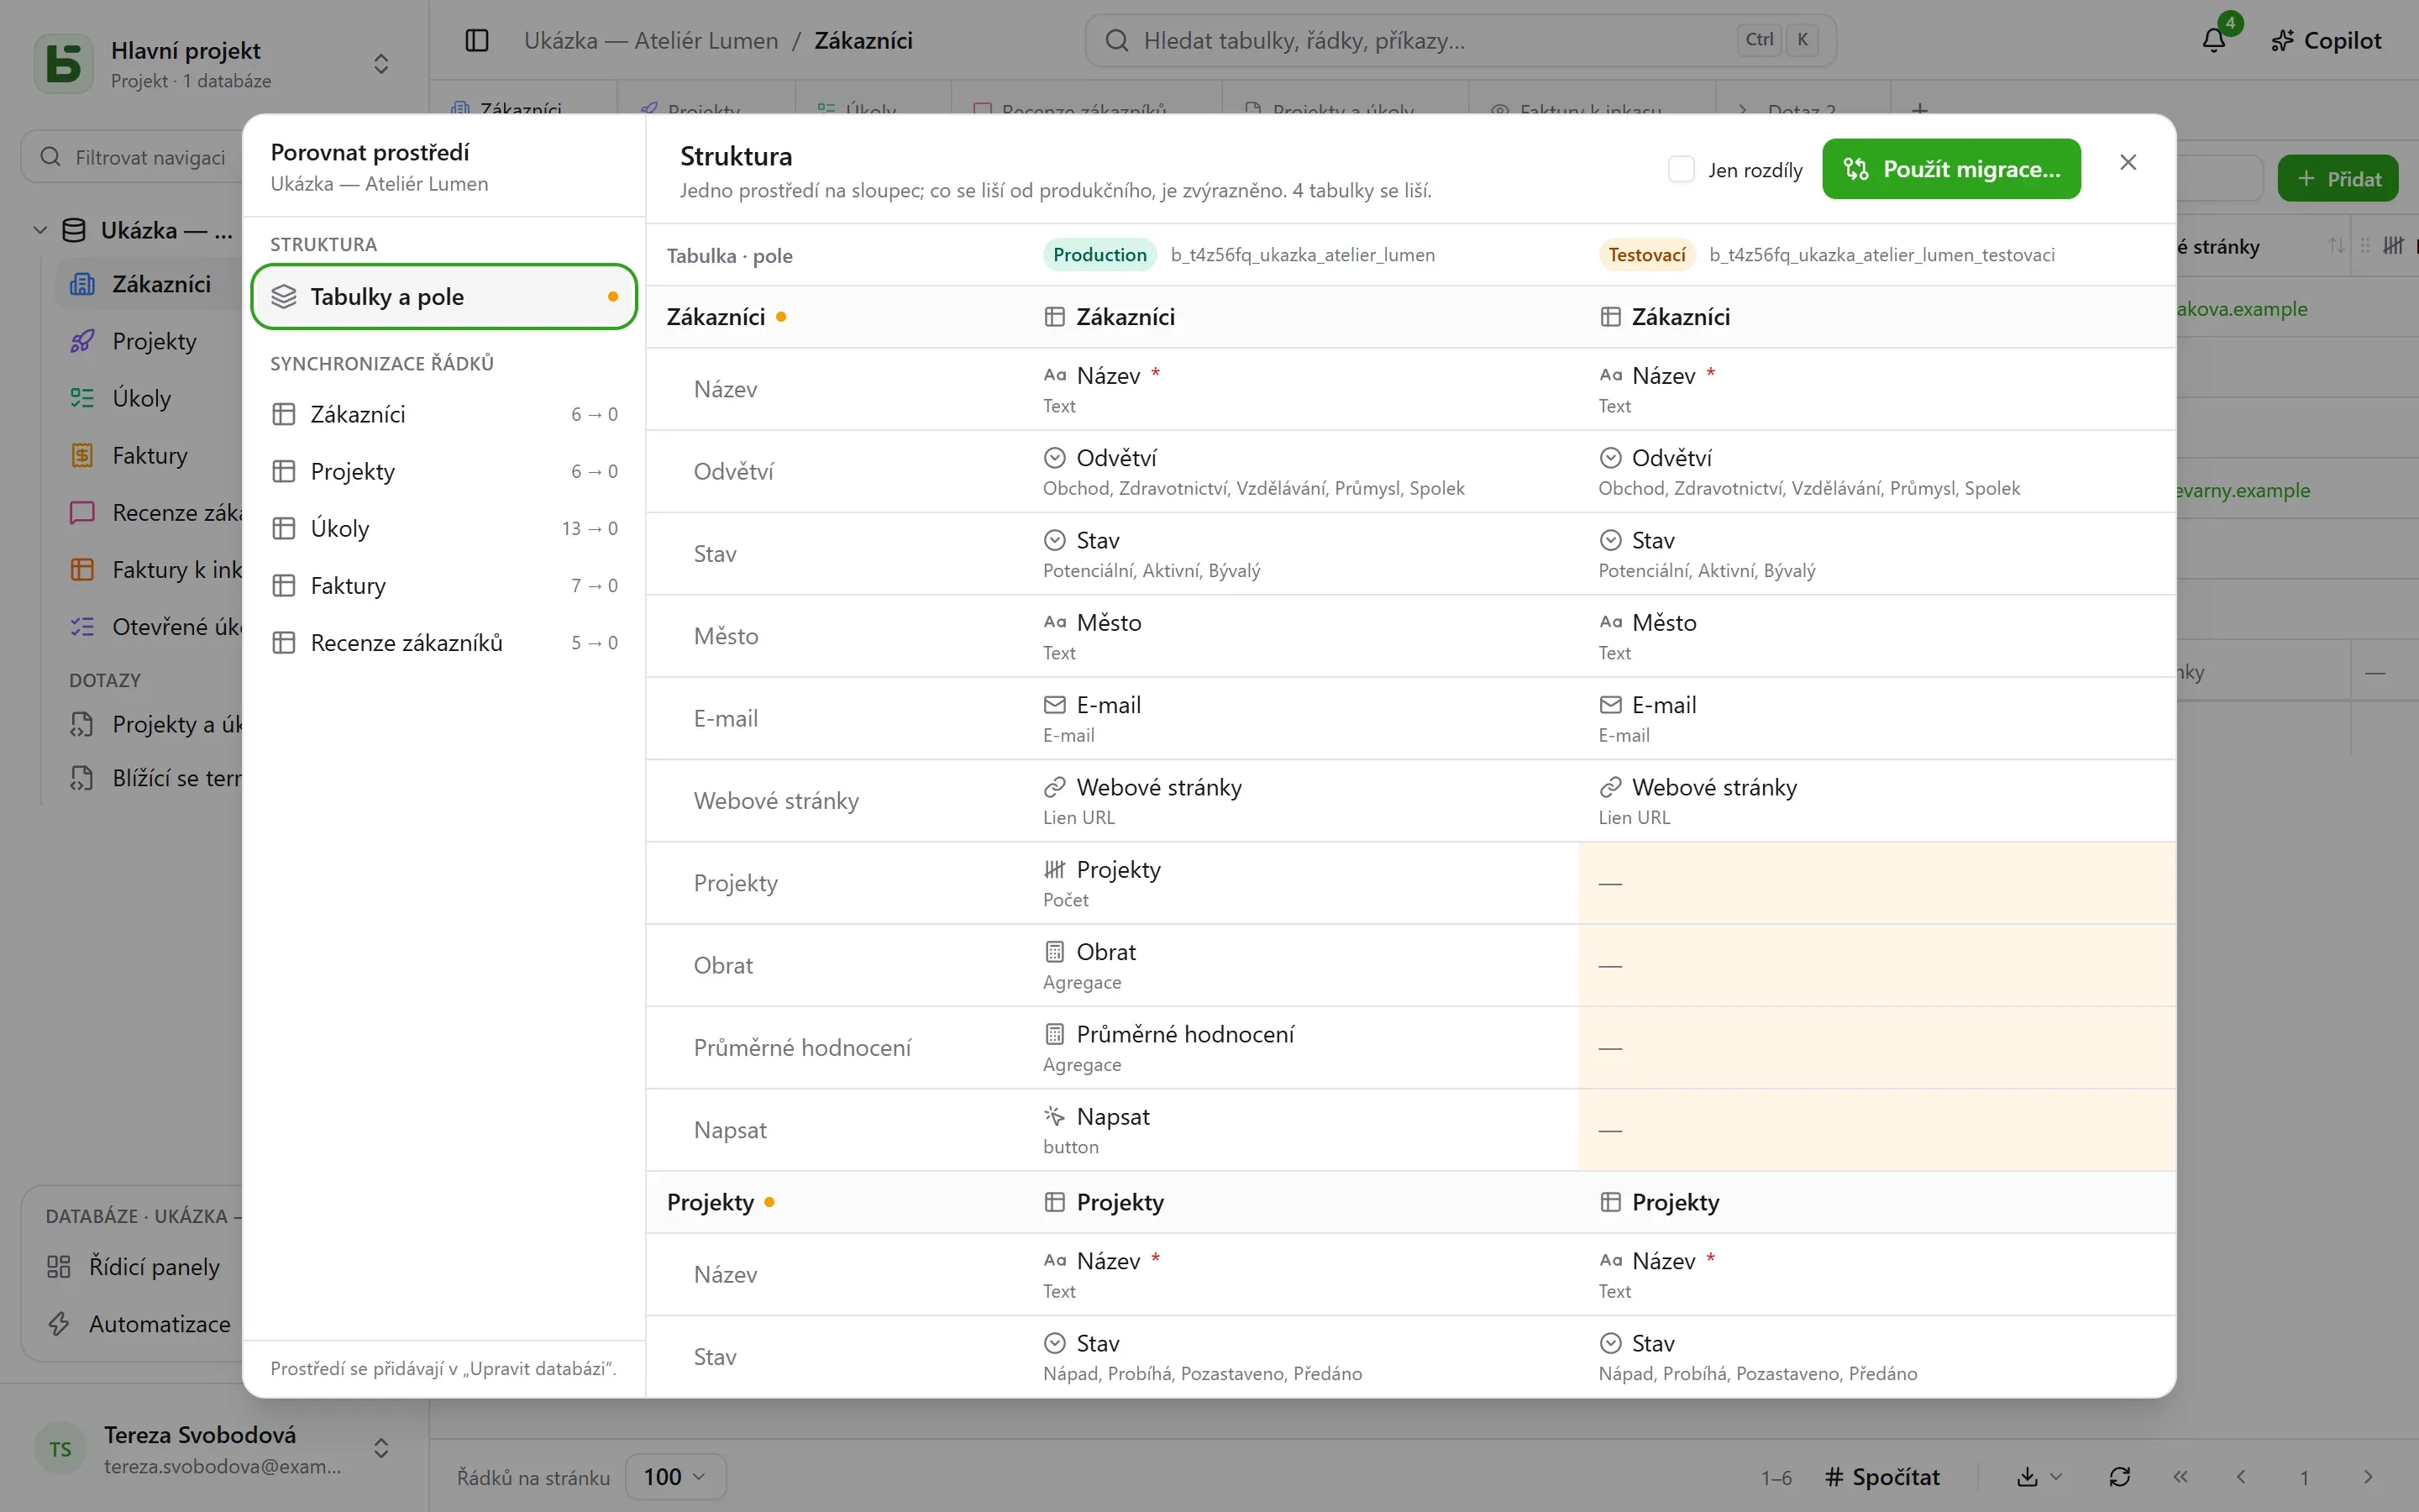Close the Porovnat prostředí dialog
Image resolution: width=2419 pixels, height=1512 pixels.
tap(2128, 162)
